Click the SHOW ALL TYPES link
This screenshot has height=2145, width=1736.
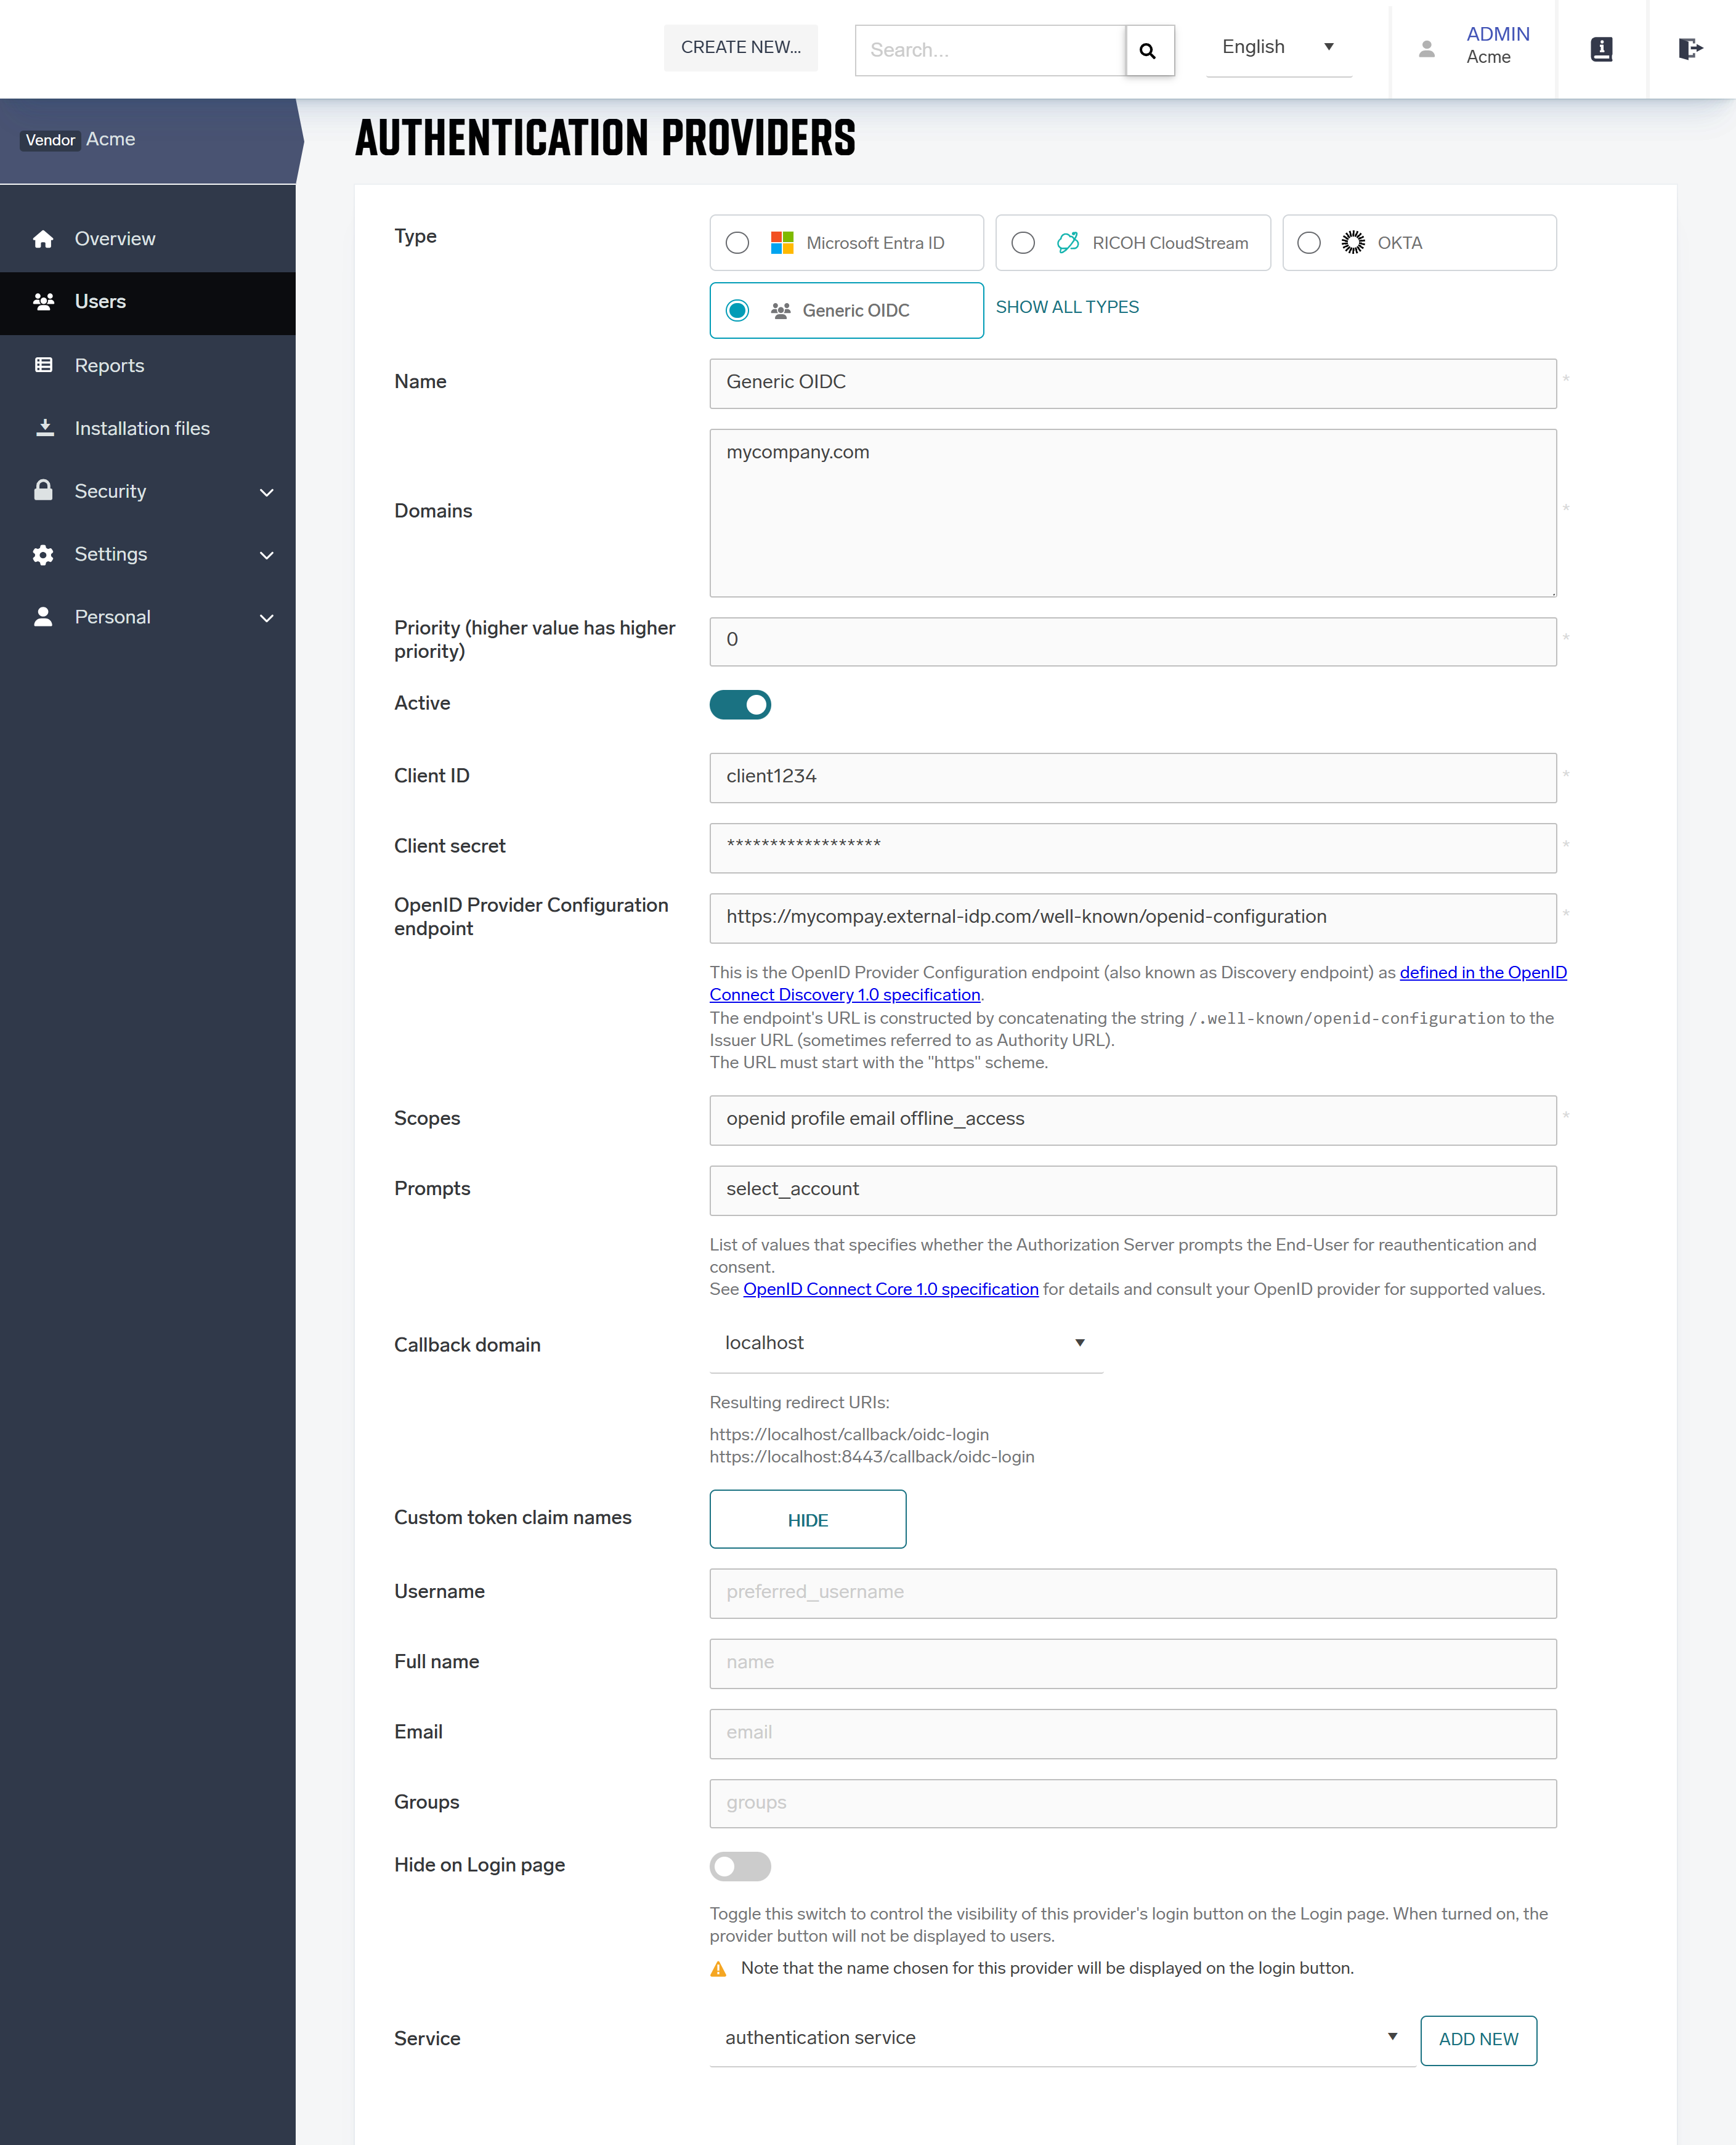click(1066, 307)
